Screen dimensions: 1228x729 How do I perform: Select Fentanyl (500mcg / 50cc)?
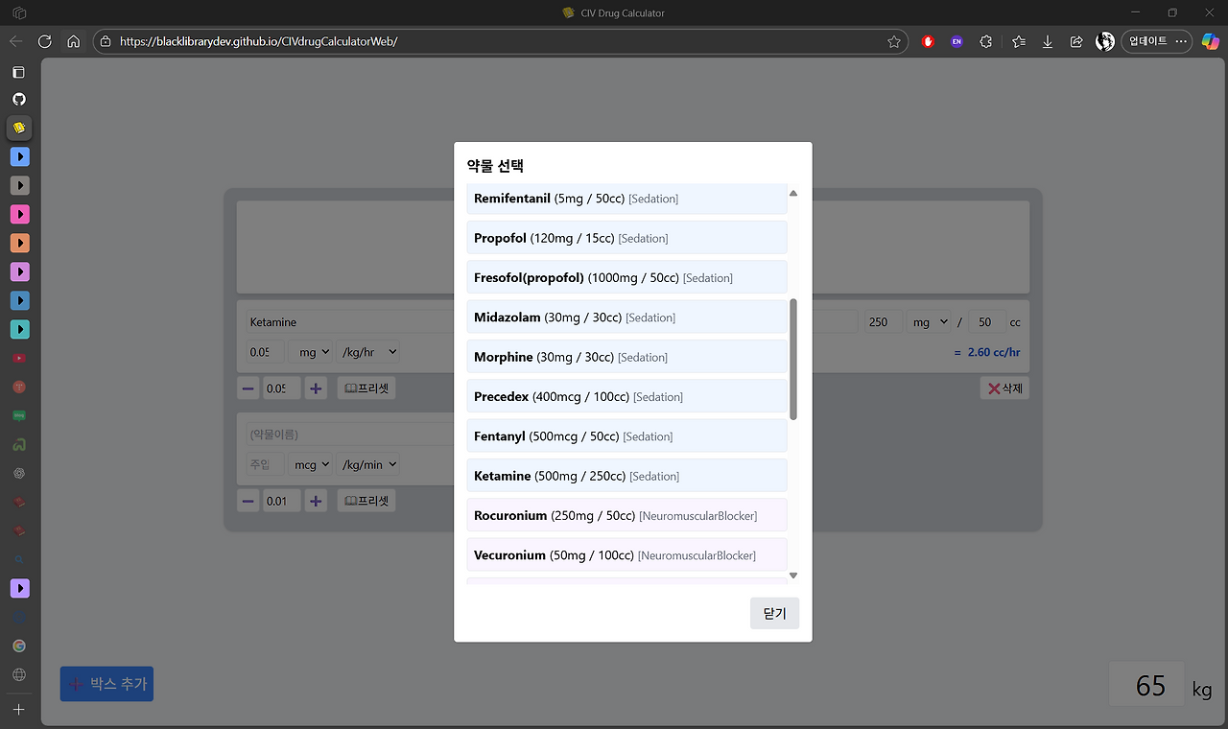[x=626, y=436]
